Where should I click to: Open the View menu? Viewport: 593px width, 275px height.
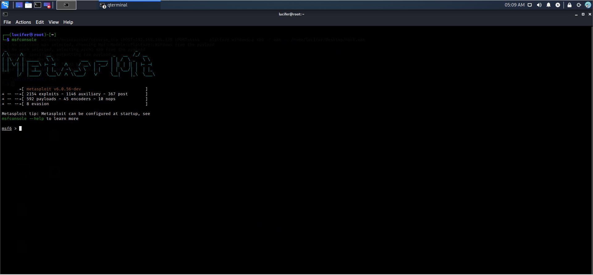click(x=53, y=22)
